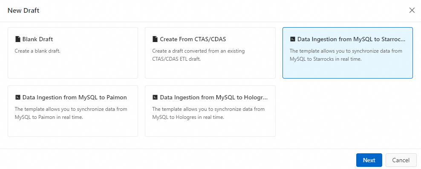Click the terminal icon beside the MySQL to Hologres template
This screenshot has width=421, height=169.
click(x=155, y=97)
